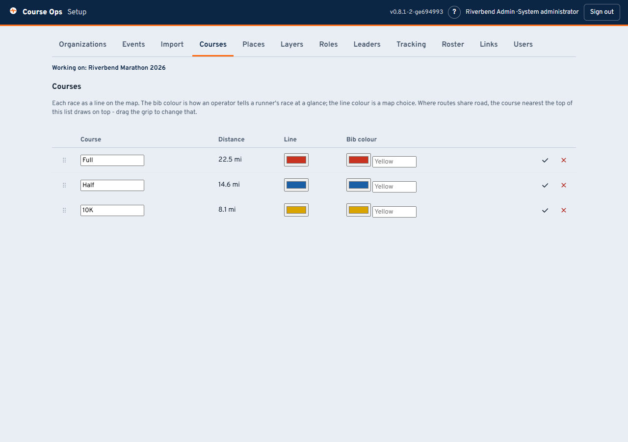Open the blue line colour for Half
628x442 pixels.
click(296, 185)
